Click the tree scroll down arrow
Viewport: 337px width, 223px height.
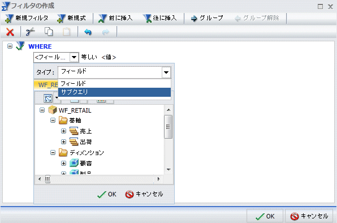168,170
